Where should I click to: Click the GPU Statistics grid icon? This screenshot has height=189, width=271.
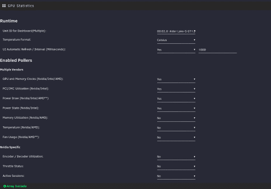[x=4, y=6]
